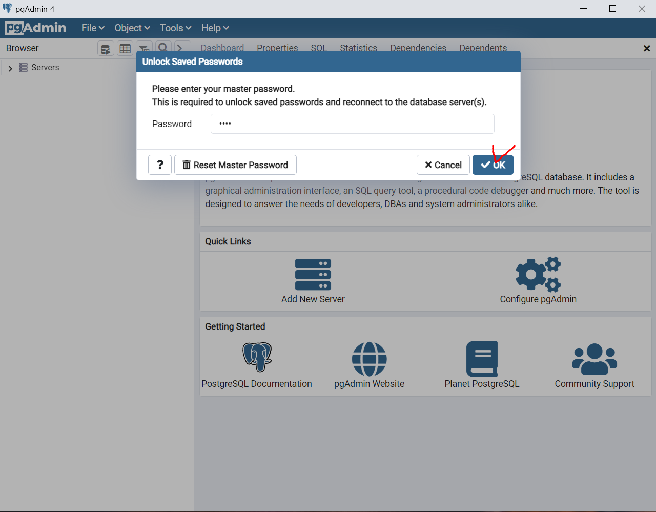Select Servers in the browser tree
The image size is (656, 512).
pyautogui.click(x=45, y=68)
